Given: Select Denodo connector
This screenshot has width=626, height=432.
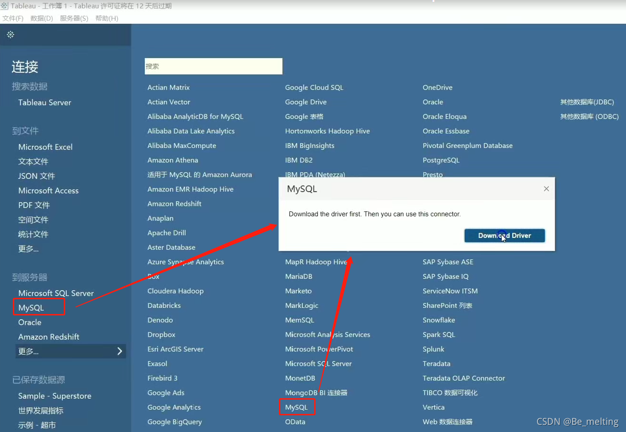Looking at the screenshot, I should tap(160, 320).
